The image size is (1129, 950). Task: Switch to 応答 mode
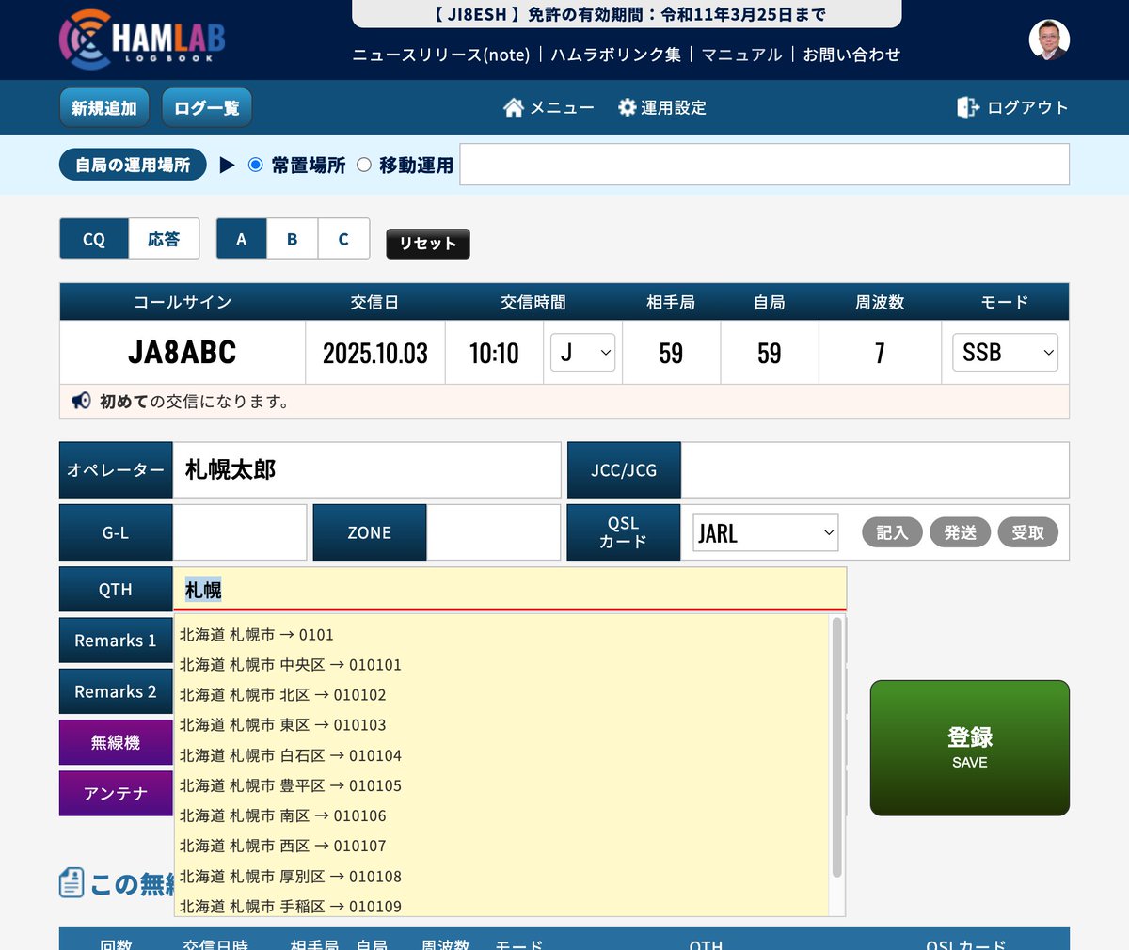pos(164,239)
